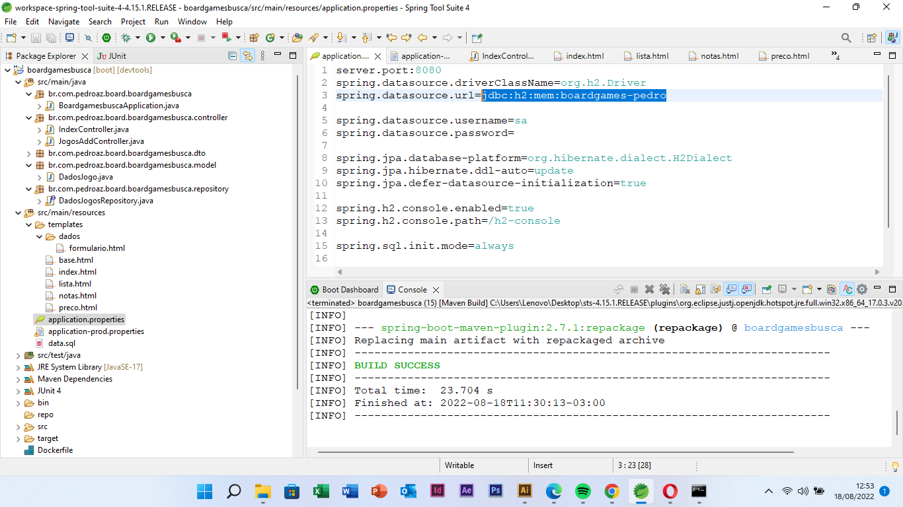Click the Open Perspective icon
This screenshot has height=507, width=903.
pyautogui.click(x=871, y=38)
